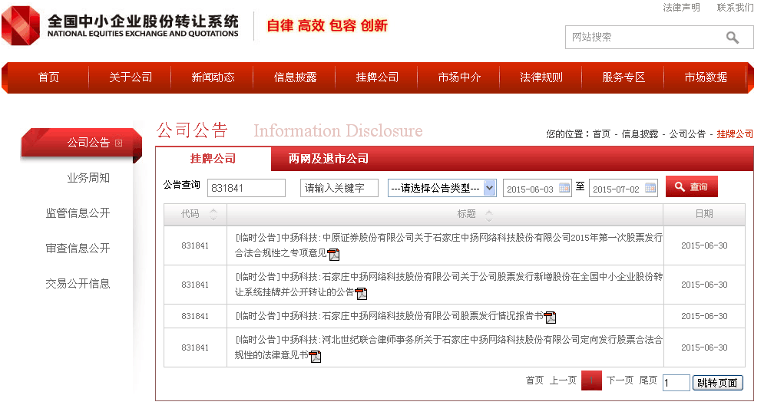Viewport: 774px width, 415px height.
Task: Open 监管信息公开 sidebar item
Action: pos(78,213)
